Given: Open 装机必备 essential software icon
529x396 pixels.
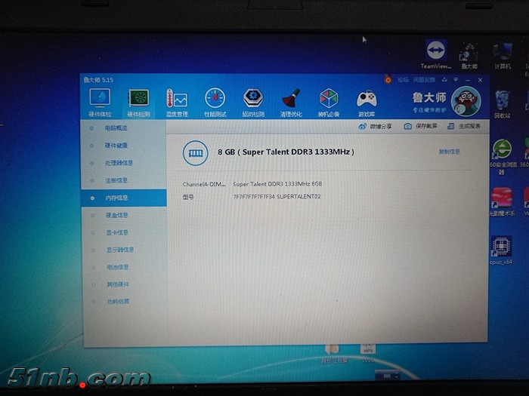Looking at the screenshot, I should tap(329, 100).
